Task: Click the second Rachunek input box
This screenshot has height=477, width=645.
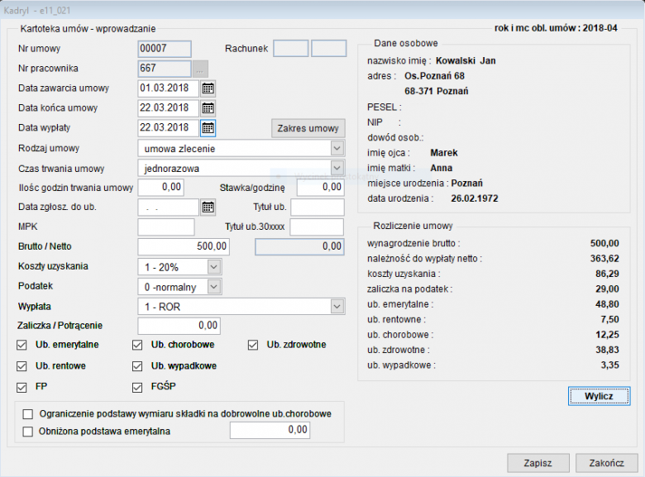Action: pyautogui.click(x=328, y=49)
